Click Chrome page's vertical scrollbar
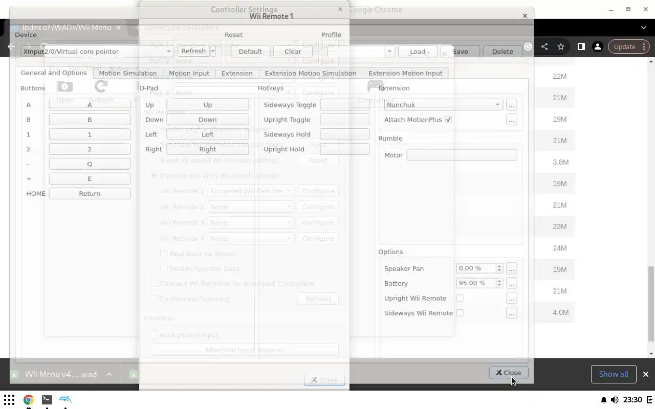The image size is (655, 409). (651, 304)
